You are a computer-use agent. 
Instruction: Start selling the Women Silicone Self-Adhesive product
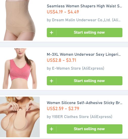84,129
